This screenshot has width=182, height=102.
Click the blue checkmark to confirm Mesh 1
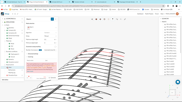[x=52, y=19]
